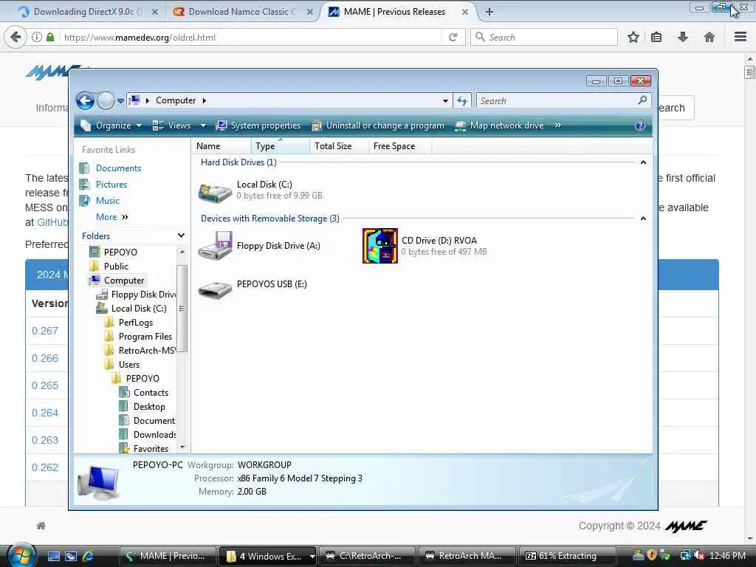The height and width of the screenshot is (567, 756).
Task: Show browser bookmarks list icon
Action: (656, 37)
